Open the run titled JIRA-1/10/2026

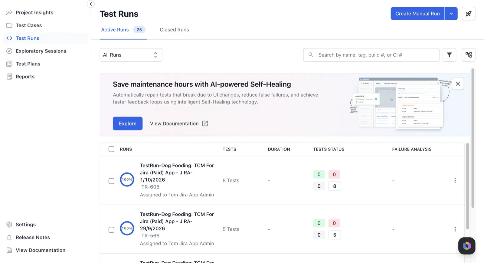click(x=177, y=173)
